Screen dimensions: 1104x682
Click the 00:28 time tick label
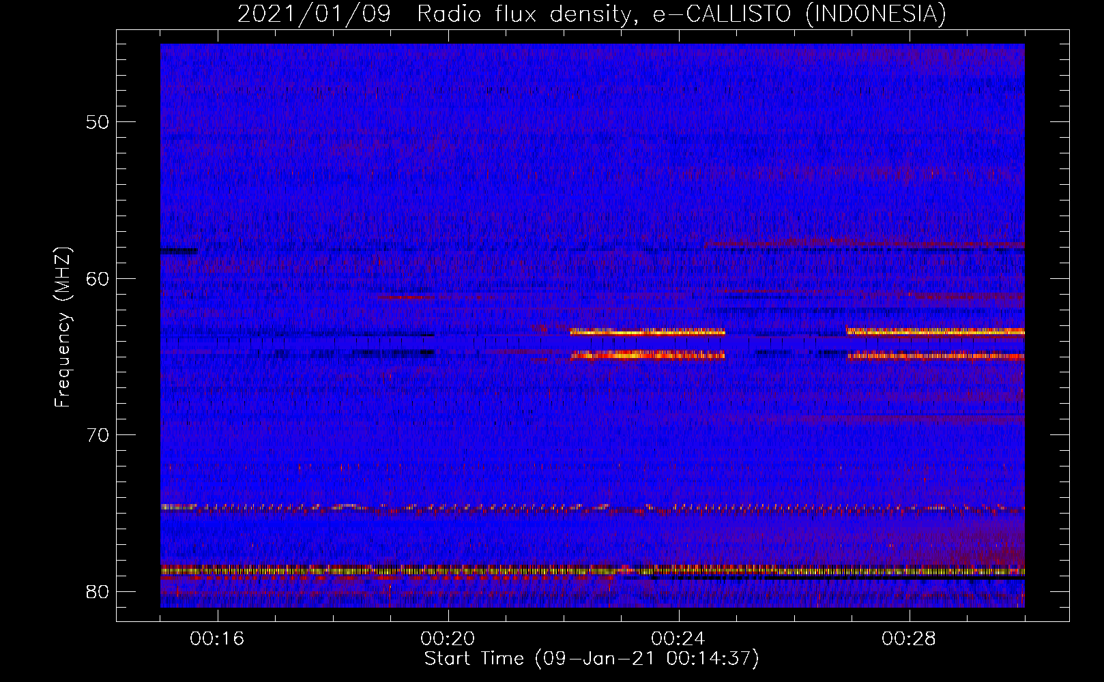(909, 639)
